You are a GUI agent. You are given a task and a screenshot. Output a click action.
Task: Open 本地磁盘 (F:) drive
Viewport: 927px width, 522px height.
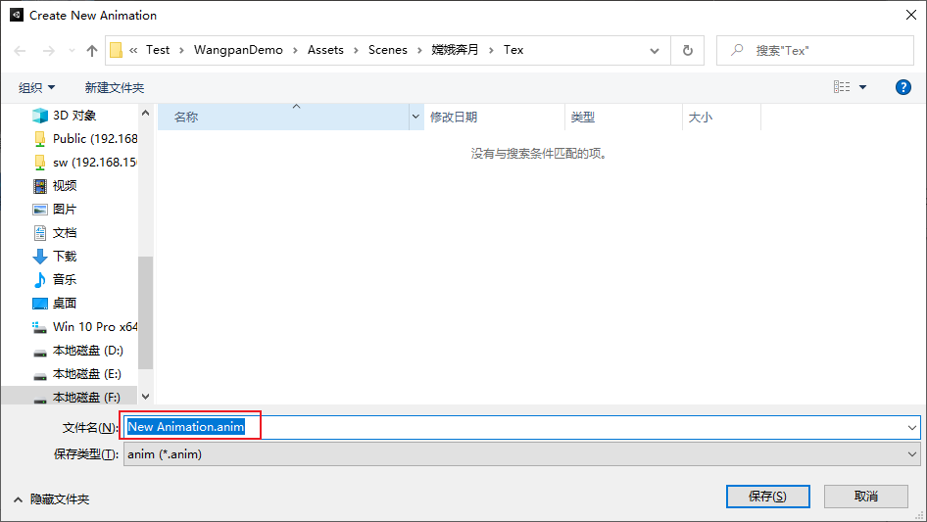(x=86, y=398)
